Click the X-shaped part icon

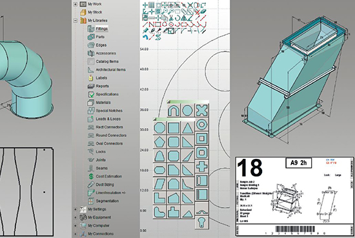(x=201, y=110)
